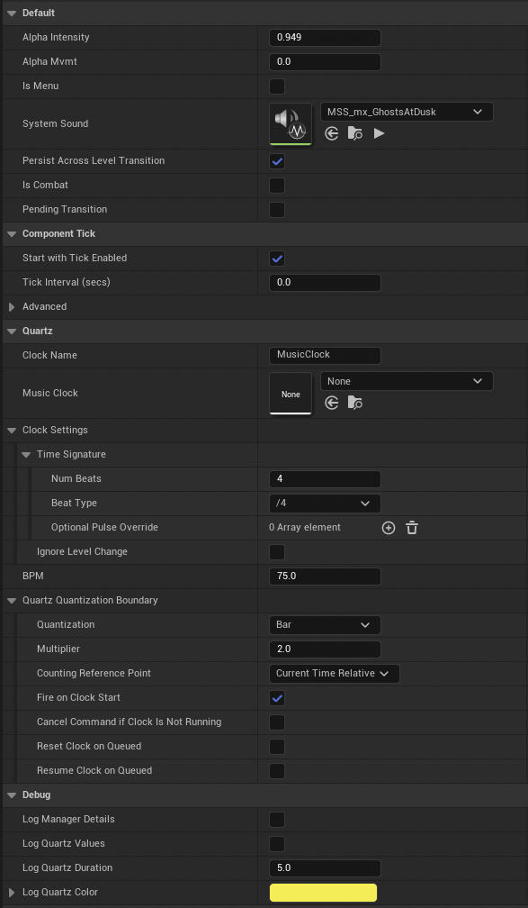Image resolution: width=528 pixels, height=908 pixels.
Task: Open the Music Clock asset dropdown
Action: click(407, 381)
